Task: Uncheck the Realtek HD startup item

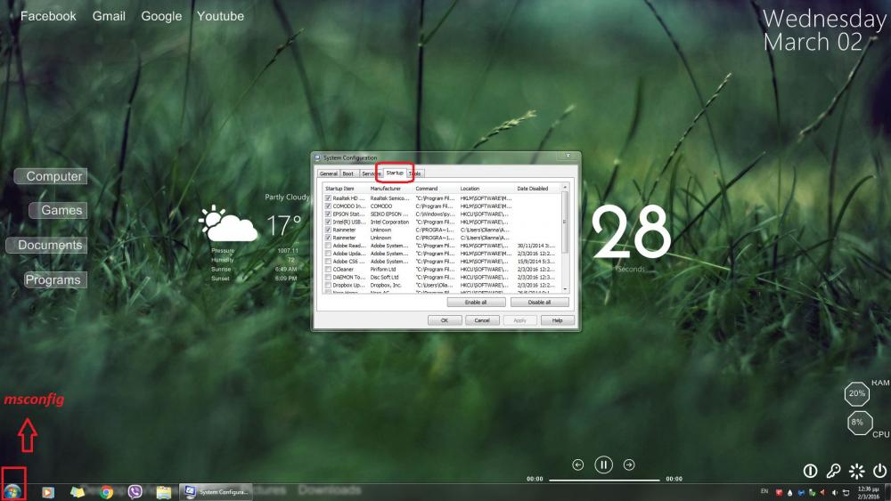Action: click(x=328, y=198)
